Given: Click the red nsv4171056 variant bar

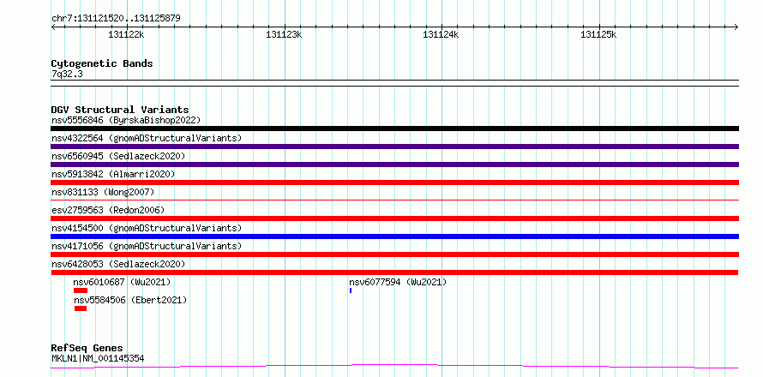Looking at the screenshot, I should (394, 254).
